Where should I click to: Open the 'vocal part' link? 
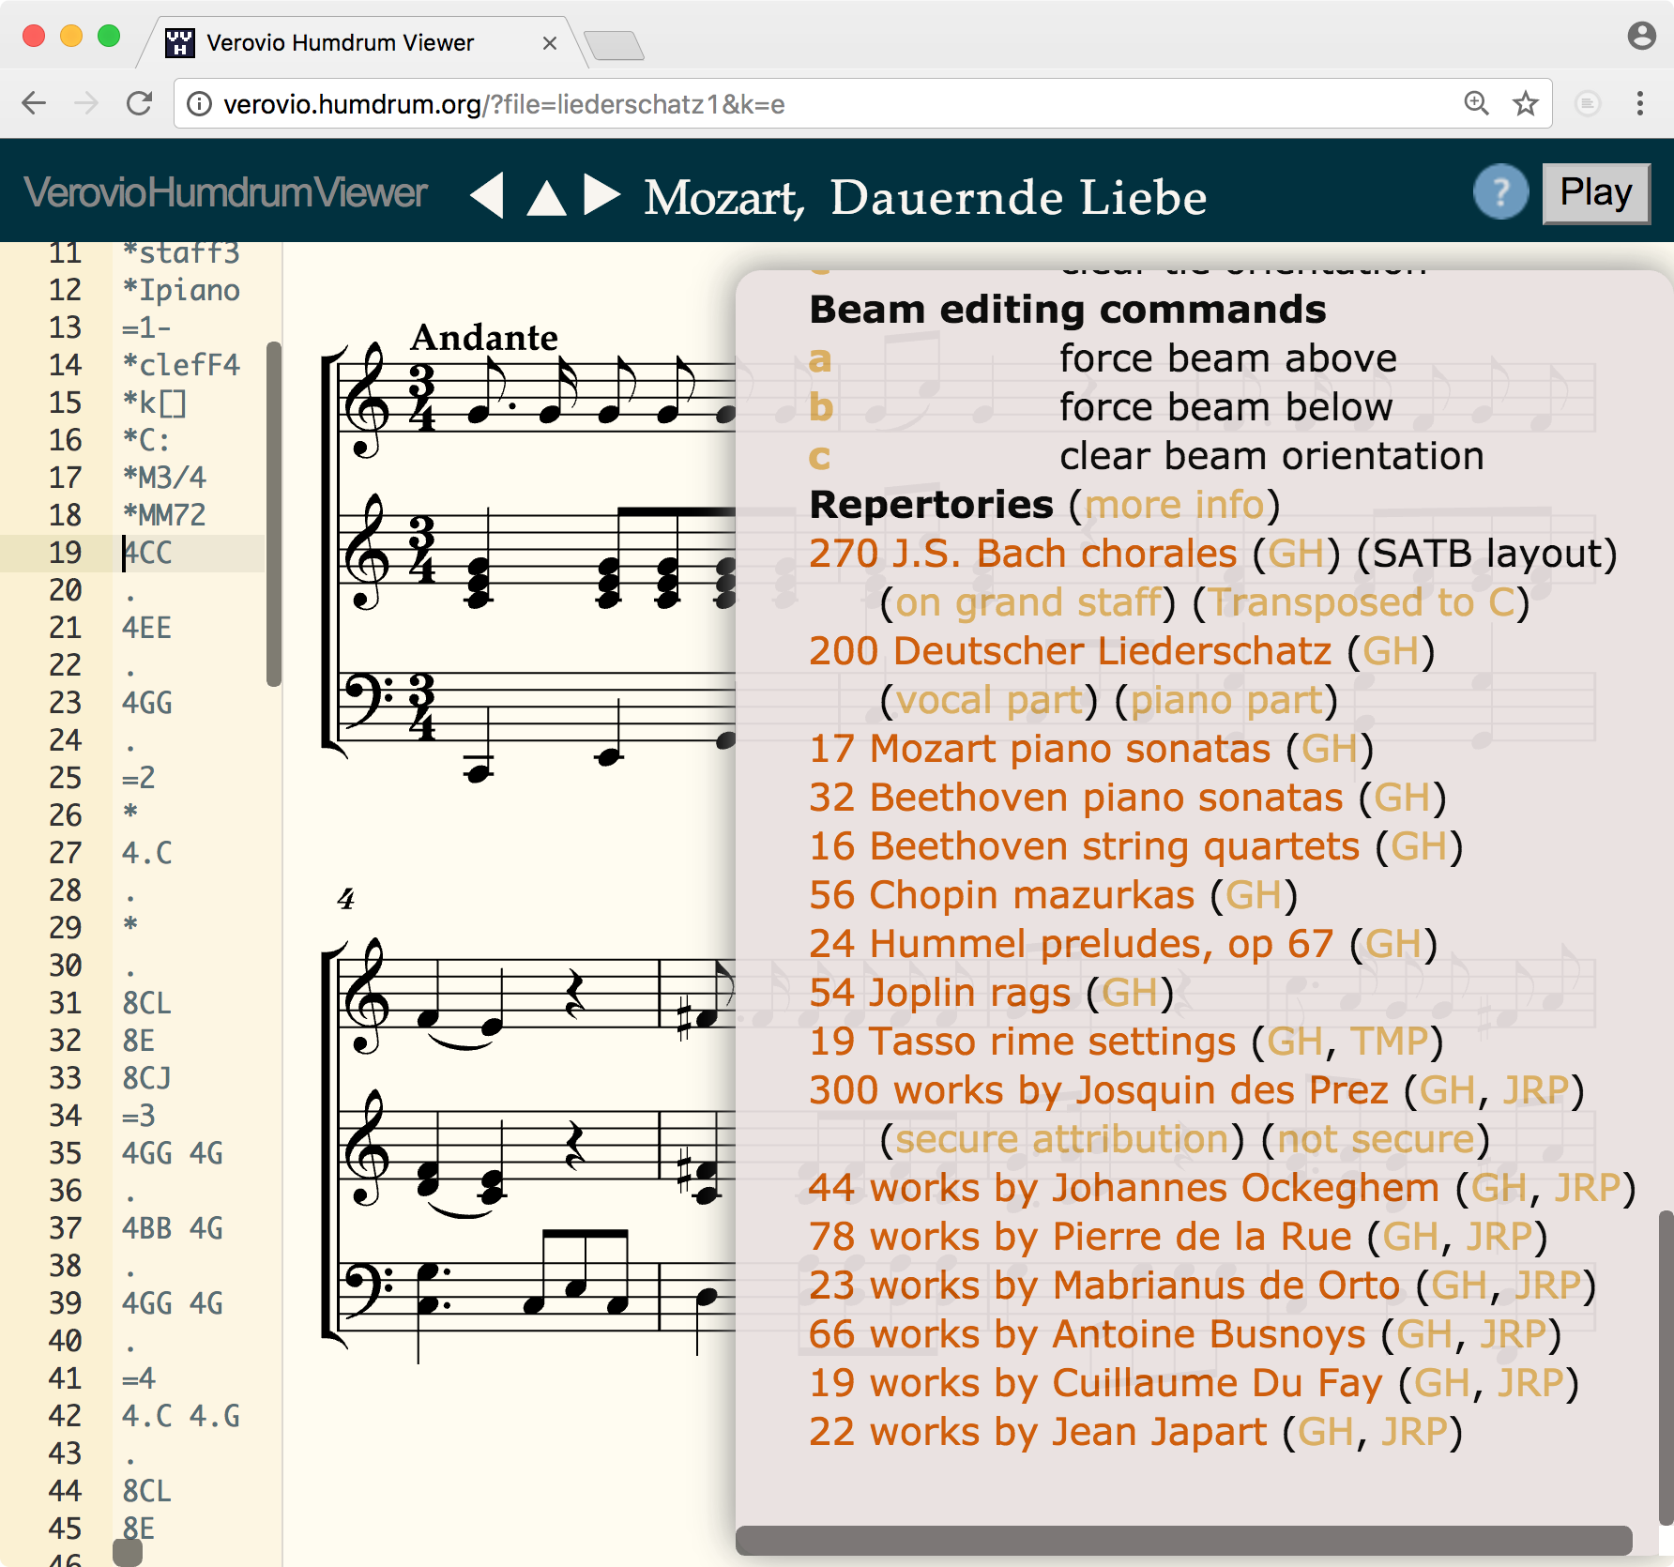click(x=989, y=700)
